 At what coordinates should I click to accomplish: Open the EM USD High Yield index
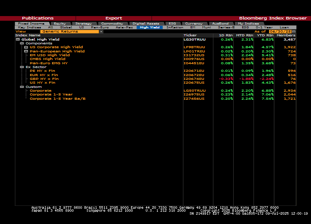point(50,55)
